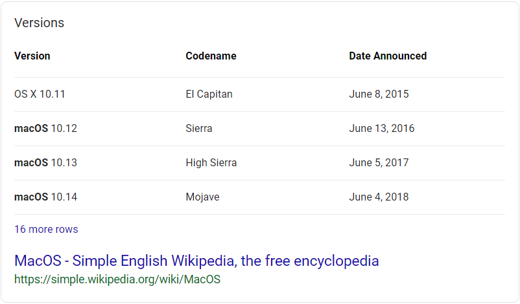Image resolution: width=520 pixels, height=304 pixels.
Task: Click the June 8, 2015 date cell
Action: (379, 94)
